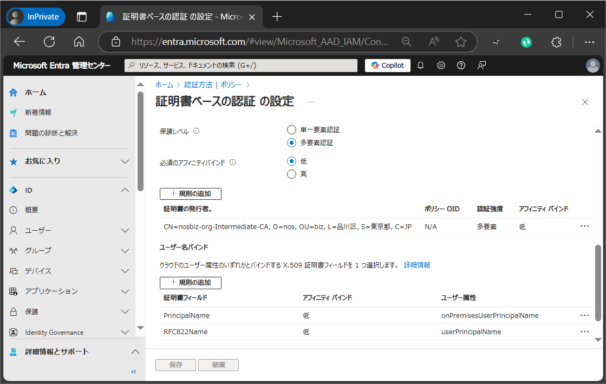Open the settings gear in Entra header
The height and width of the screenshot is (384, 606).
pyautogui.click(x=441, y=66)
